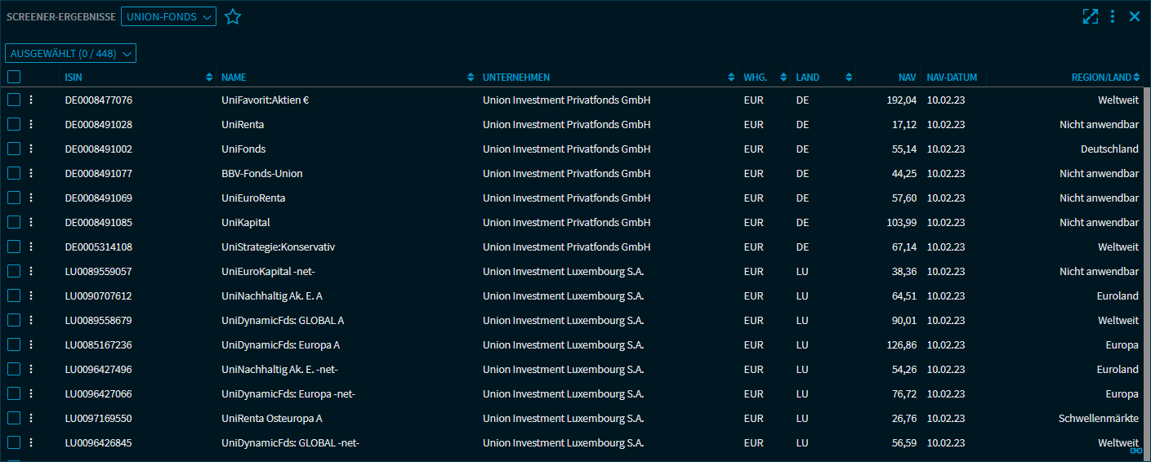
Task: Add screener to favorites with star icon
Action: (x=233, y=17)
